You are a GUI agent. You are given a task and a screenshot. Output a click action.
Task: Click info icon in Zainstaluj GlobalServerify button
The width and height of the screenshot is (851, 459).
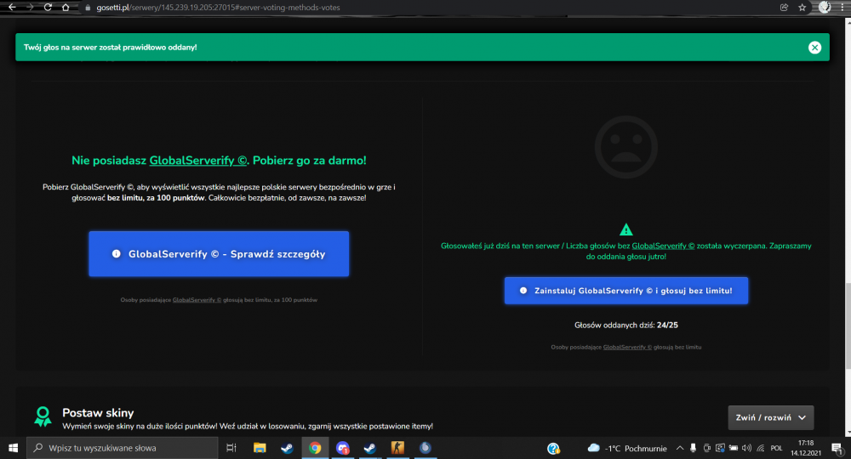(x=523, y=291)
